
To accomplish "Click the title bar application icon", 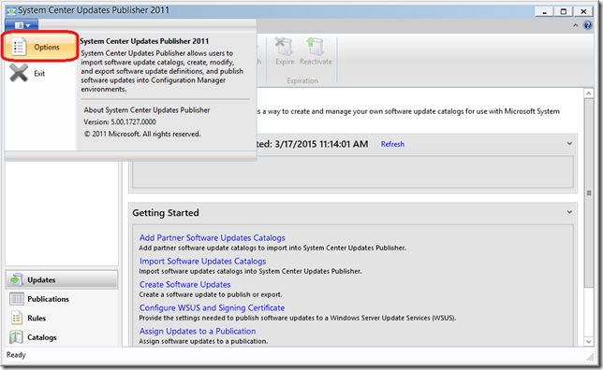I will tap(11, 11).
